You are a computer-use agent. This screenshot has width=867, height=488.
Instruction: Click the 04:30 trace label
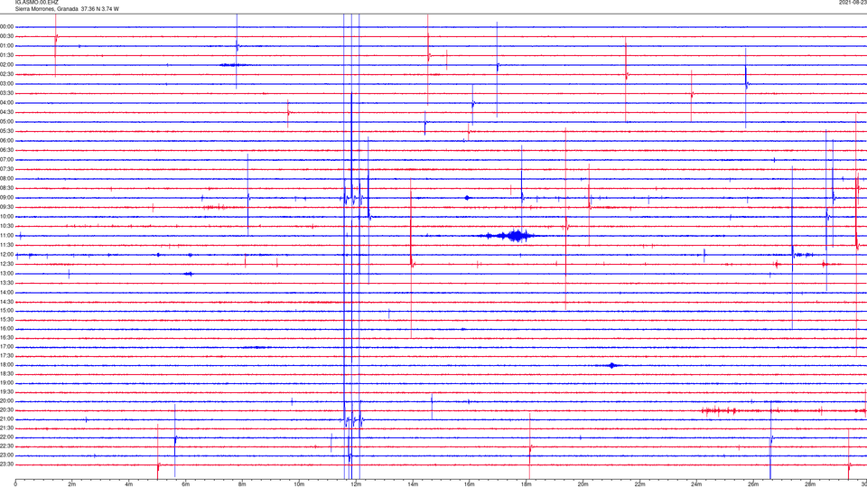(x=7, y=112)
